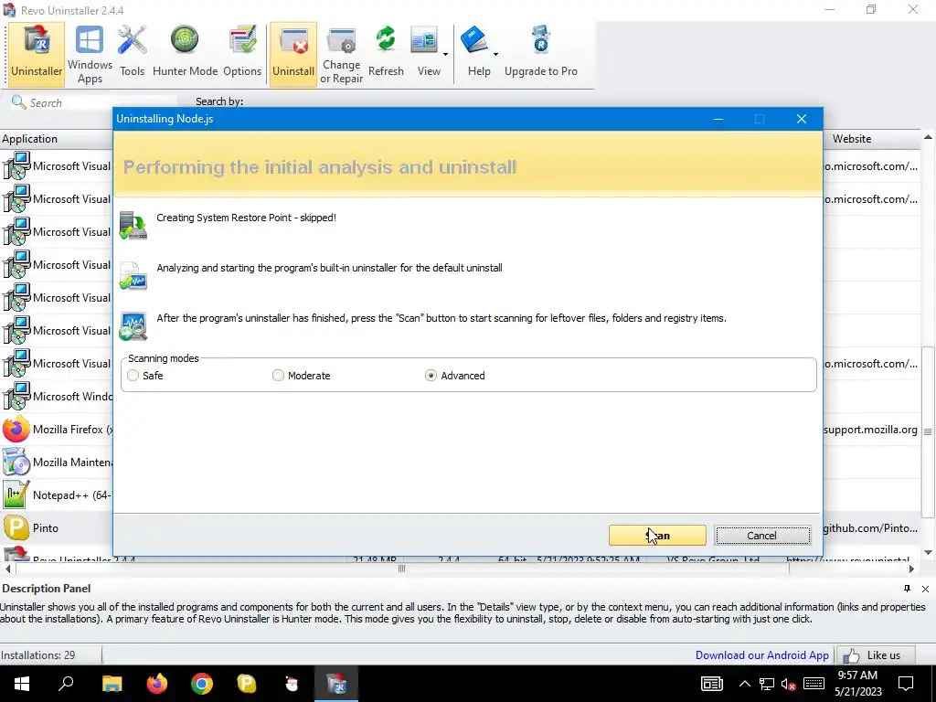Click horizontal scrollbar right arrow

click(x=911, y=569)
